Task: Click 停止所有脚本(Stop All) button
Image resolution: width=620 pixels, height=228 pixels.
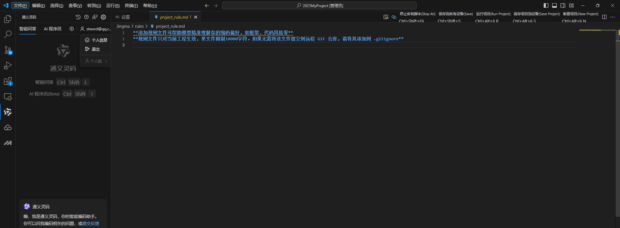Action: click(x=418, y=14)
